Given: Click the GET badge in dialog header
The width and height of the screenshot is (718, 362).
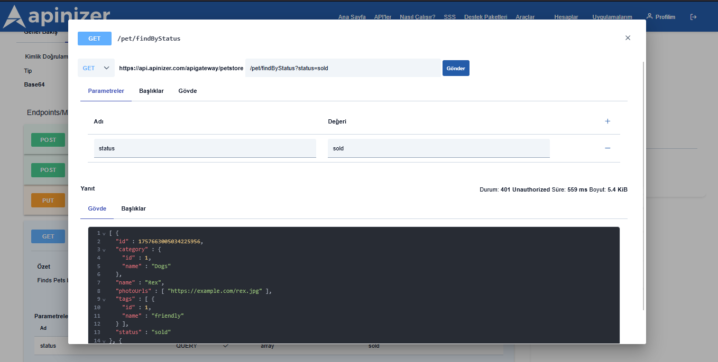Looking at the screenshot, I should pos(95,39).
